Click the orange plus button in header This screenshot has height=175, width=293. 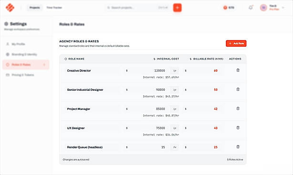pos(178,8)
